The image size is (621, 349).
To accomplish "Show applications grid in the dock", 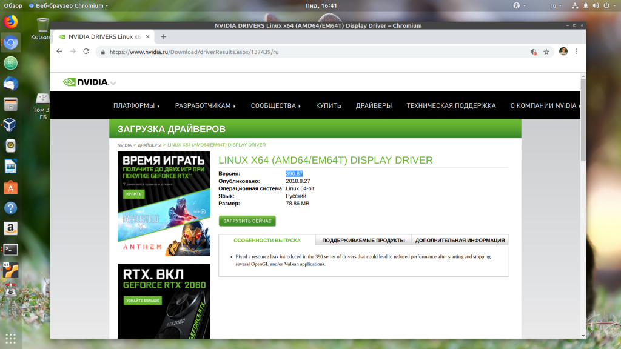I will point(10,337).
